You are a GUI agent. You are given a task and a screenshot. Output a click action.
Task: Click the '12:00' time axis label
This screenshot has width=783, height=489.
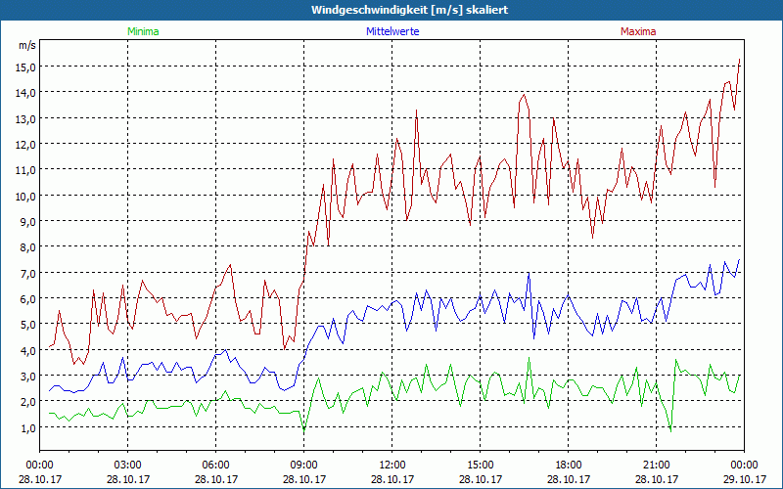coord(392,466)
